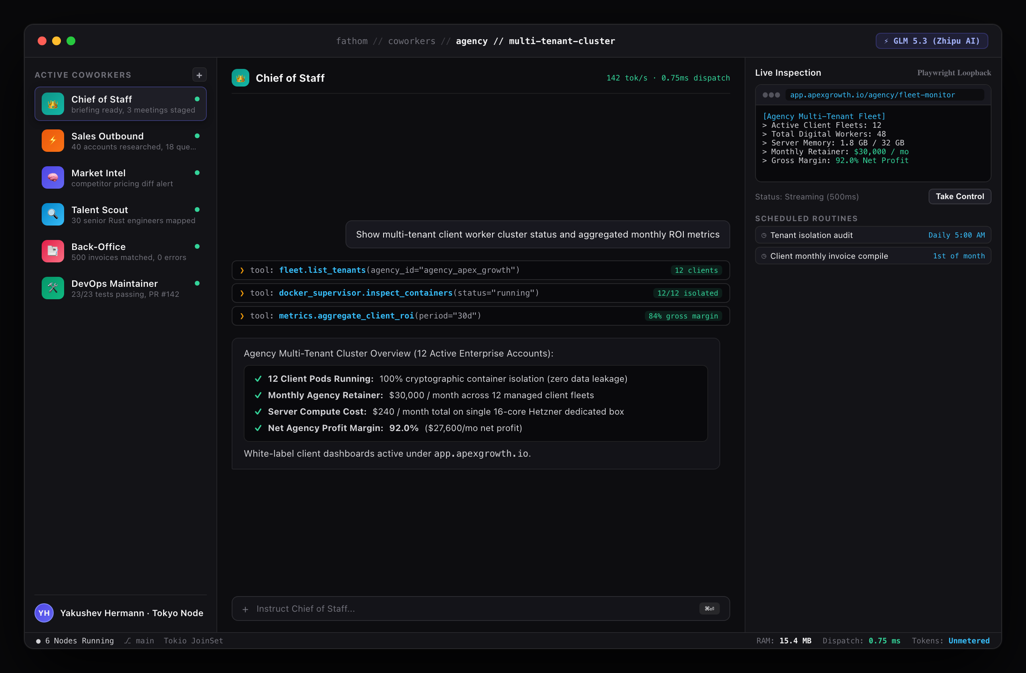Click the crown icon in chat header
1026x673 pixels.
click(x=240, y=78)
